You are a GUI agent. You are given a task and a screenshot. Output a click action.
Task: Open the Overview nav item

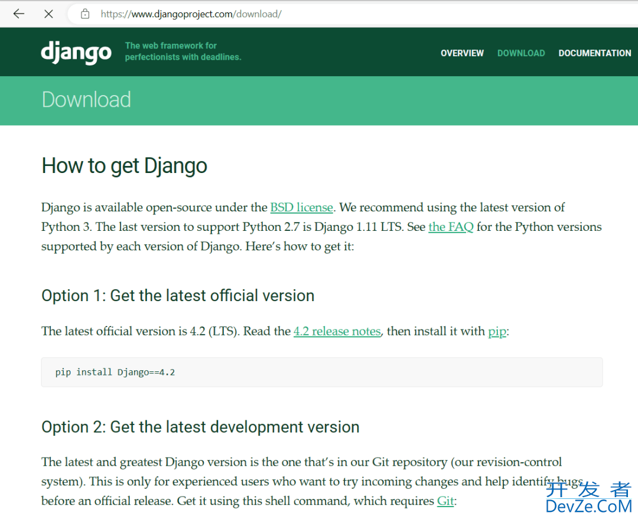(462, 53)
